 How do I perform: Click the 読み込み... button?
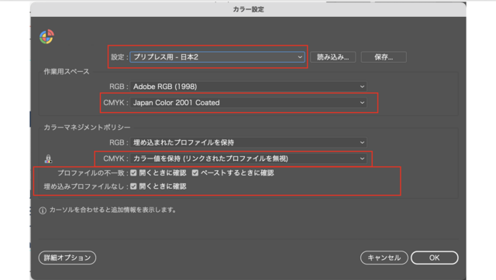click(332, 57)
